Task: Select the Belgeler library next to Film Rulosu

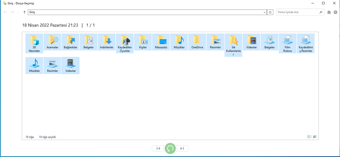Action: [269, 42]
